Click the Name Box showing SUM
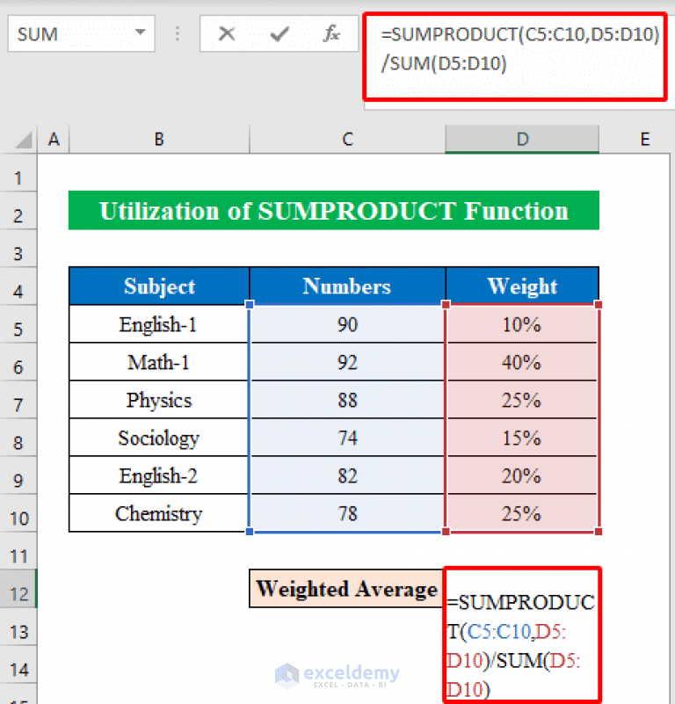675x704 pixels. (x=81, y=33)
